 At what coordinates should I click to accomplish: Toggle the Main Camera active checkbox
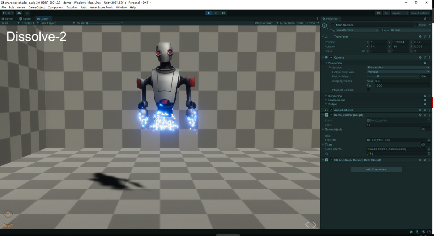[x=332, y=25]
